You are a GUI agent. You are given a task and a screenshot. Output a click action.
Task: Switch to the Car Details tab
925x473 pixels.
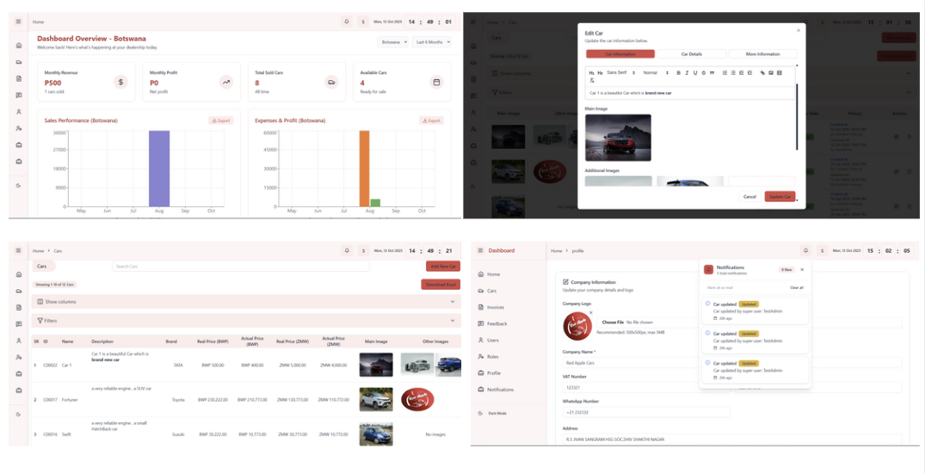[x=691, y=54]
